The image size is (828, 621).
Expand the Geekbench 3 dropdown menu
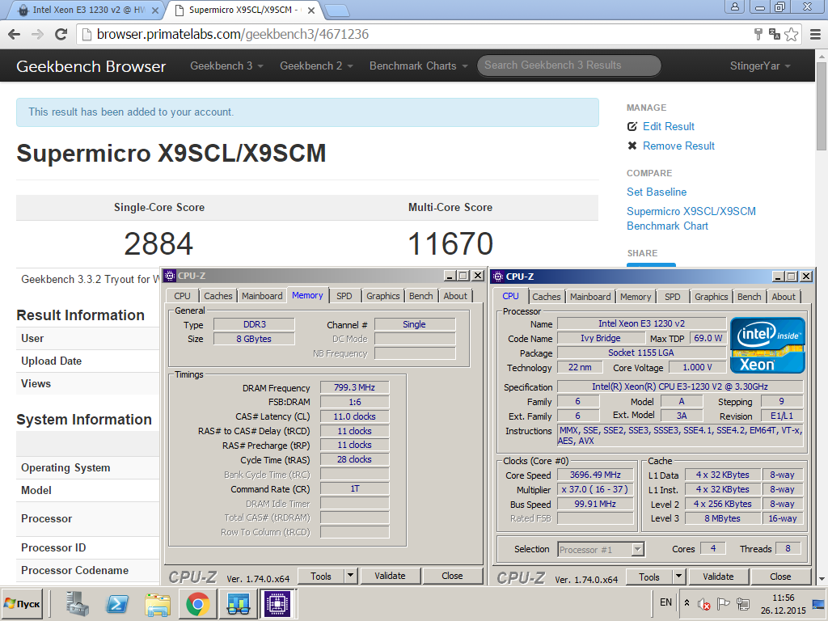[226, 66]
